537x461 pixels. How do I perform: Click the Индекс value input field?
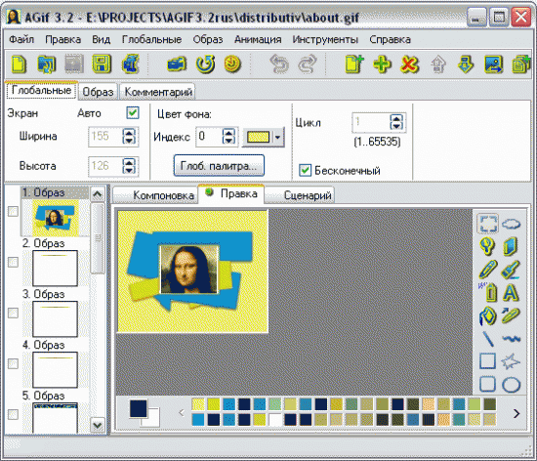pyautogui.click(x=209, y=137)
